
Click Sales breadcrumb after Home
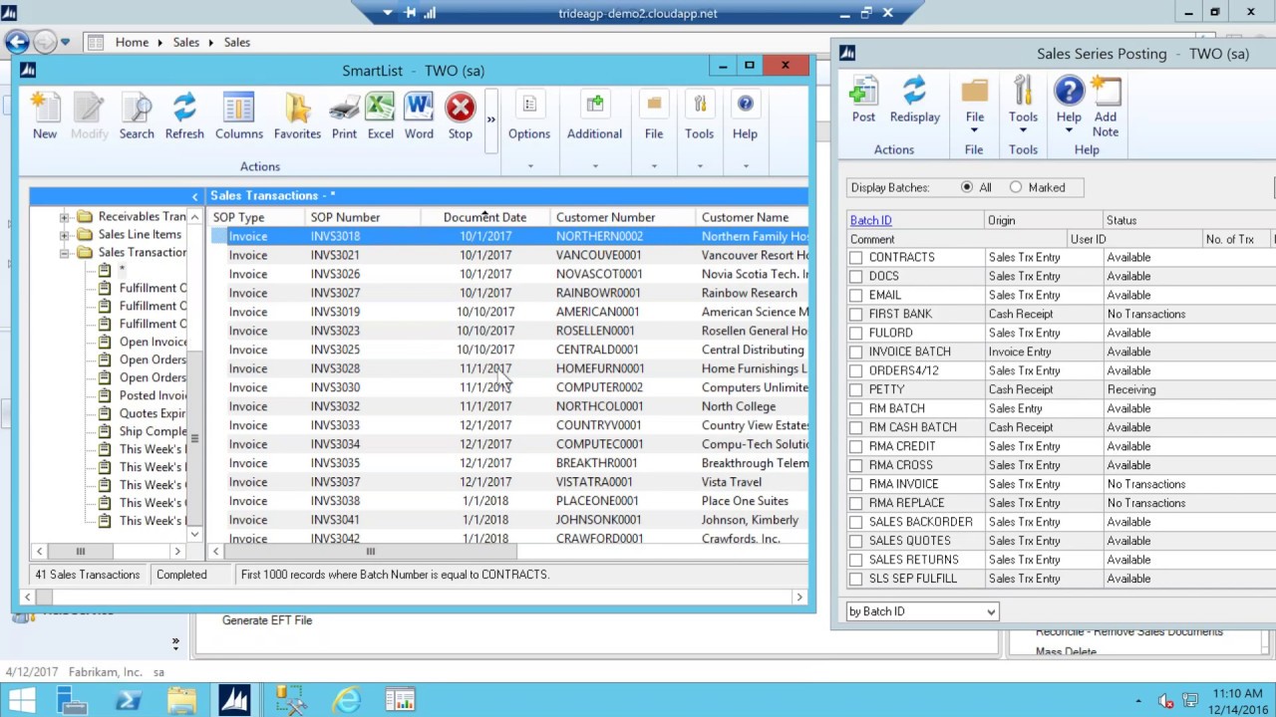[185, 42]
